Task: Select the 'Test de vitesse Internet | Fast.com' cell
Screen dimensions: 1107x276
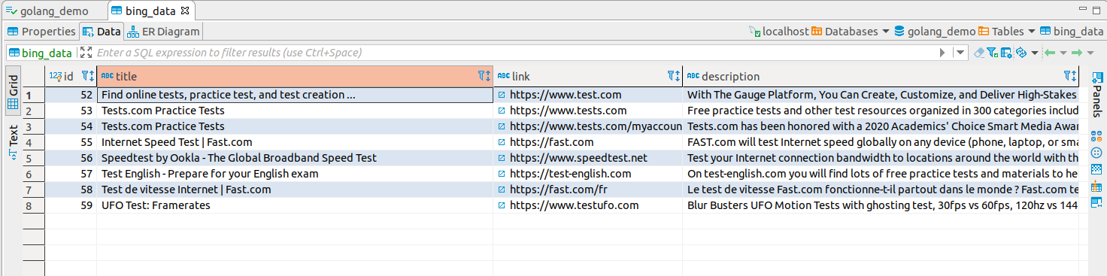Action: click(x=295, y=190)
